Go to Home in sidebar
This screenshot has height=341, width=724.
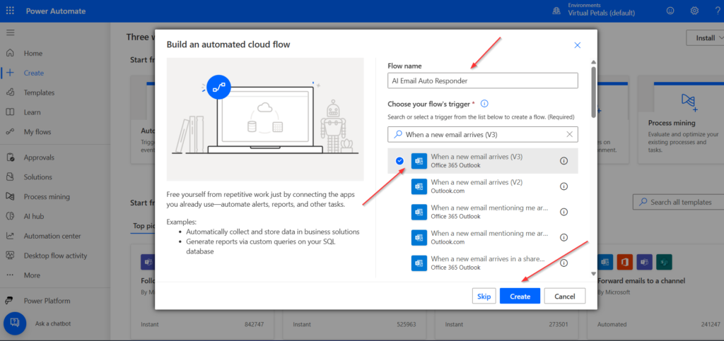(33, 54)
